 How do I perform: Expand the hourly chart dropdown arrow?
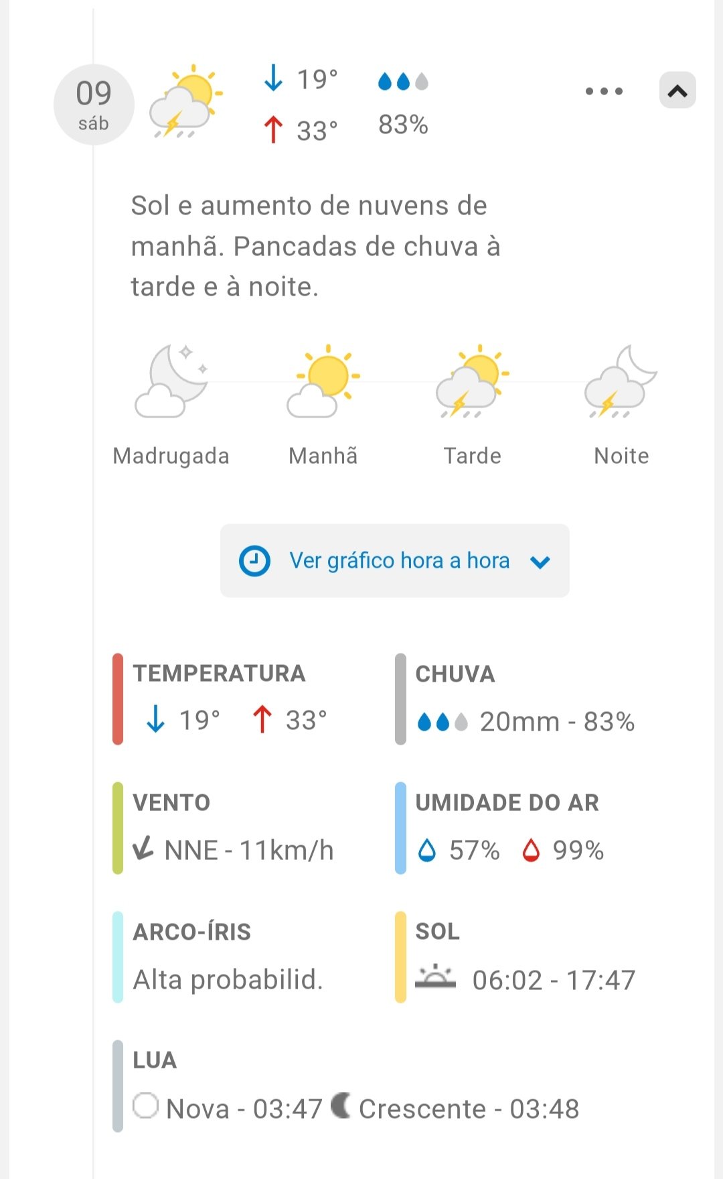[x=540, y=562]
